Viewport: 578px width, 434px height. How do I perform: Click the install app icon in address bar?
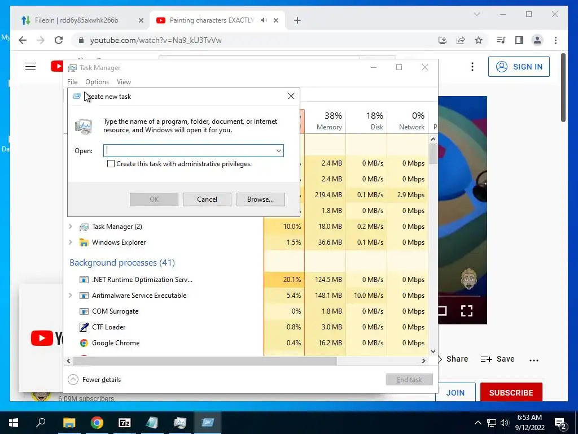[x=443, y=40]
